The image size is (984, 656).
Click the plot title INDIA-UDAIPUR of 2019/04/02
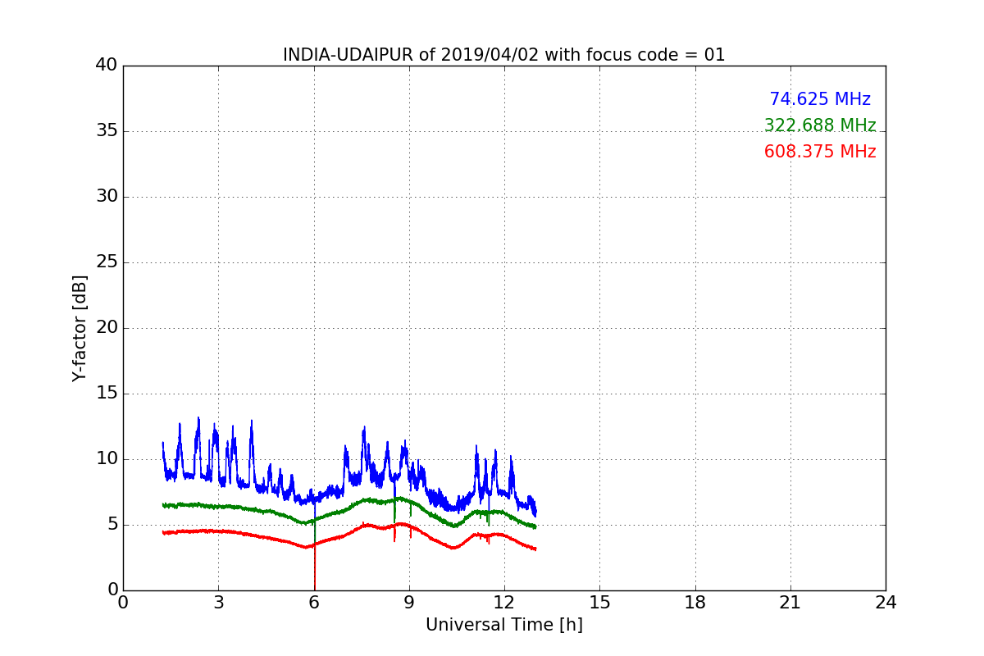[x=504, y=55]
